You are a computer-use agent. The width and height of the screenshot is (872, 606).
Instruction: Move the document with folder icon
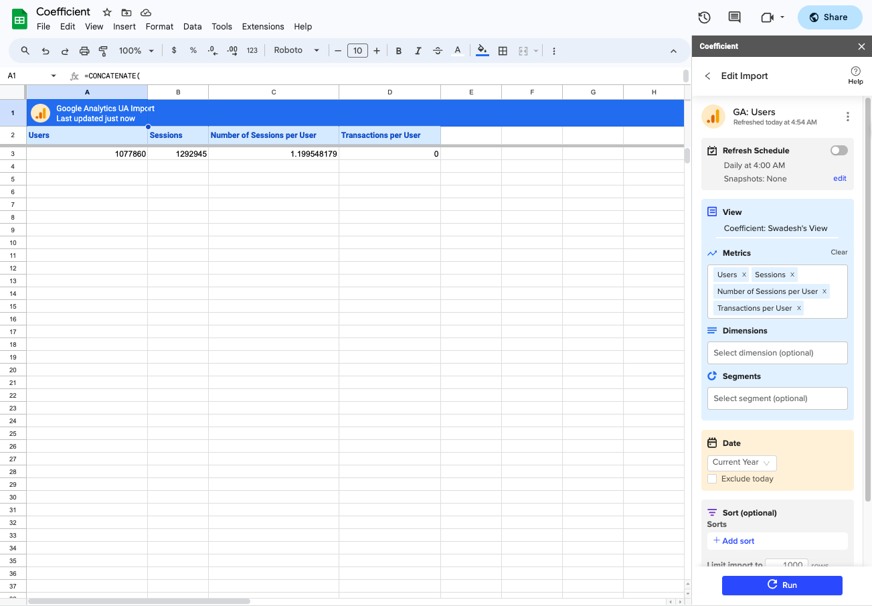click(x=126, y=13)
